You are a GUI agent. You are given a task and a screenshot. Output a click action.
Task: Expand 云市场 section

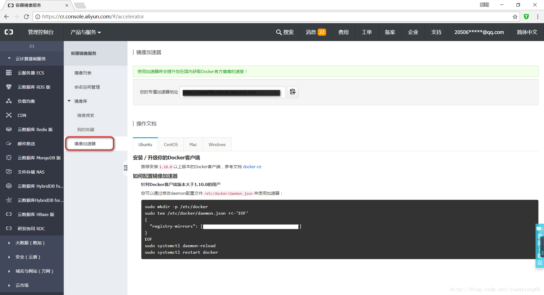click(x=32, y=285)
